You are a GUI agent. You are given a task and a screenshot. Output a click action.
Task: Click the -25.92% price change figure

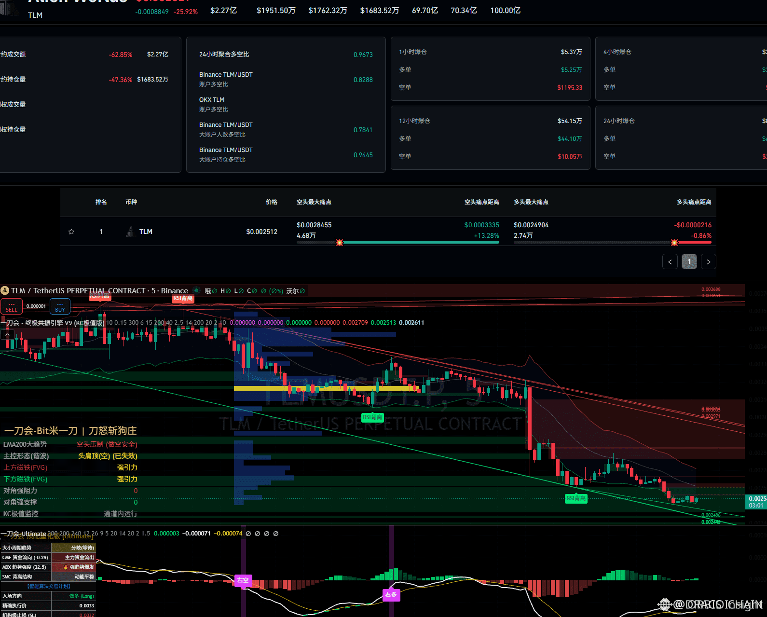tap(187, 12)
